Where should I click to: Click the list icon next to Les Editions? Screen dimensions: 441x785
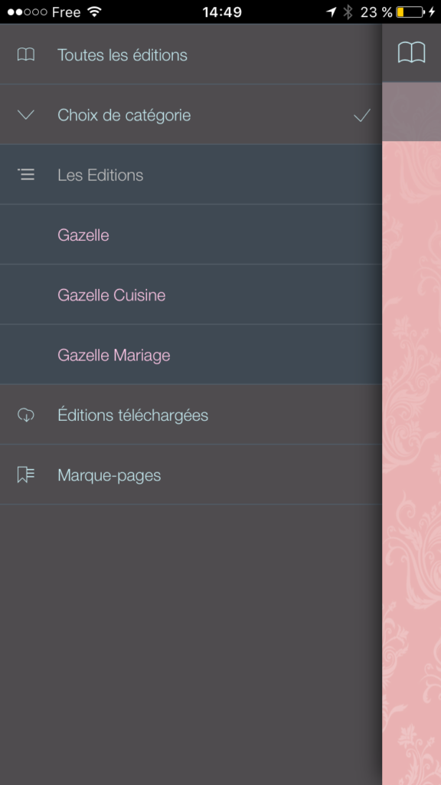[x=26, y=175]
